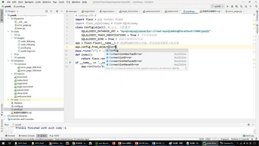The height and width of the screenshot is (146, 259).
Task: Select ConnectionAbortedError suggestion
Action: pyautogui.click(x=146, y=54)
